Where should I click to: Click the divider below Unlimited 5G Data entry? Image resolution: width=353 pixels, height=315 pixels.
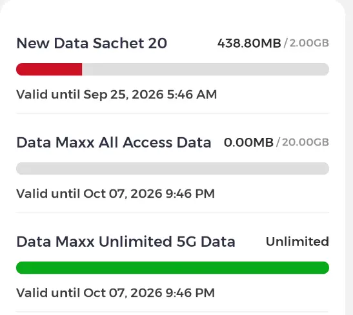[x=173, y=312]
